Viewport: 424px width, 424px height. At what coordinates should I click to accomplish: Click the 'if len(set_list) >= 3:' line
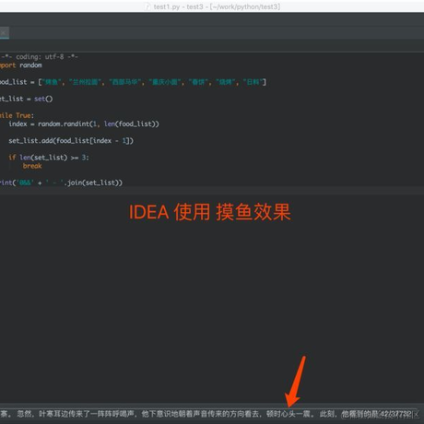(x=49, y=158)
